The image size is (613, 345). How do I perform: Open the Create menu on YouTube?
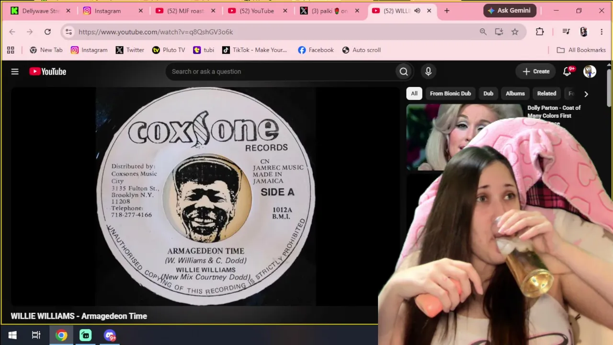pyautogui.click(x=535, y=71)
